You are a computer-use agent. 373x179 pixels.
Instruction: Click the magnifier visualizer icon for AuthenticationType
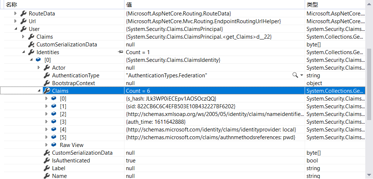coord(295,76)
